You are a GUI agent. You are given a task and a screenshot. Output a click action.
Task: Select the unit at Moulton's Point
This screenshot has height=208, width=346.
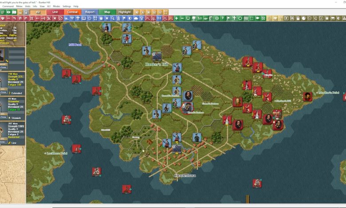pos(307,96)
